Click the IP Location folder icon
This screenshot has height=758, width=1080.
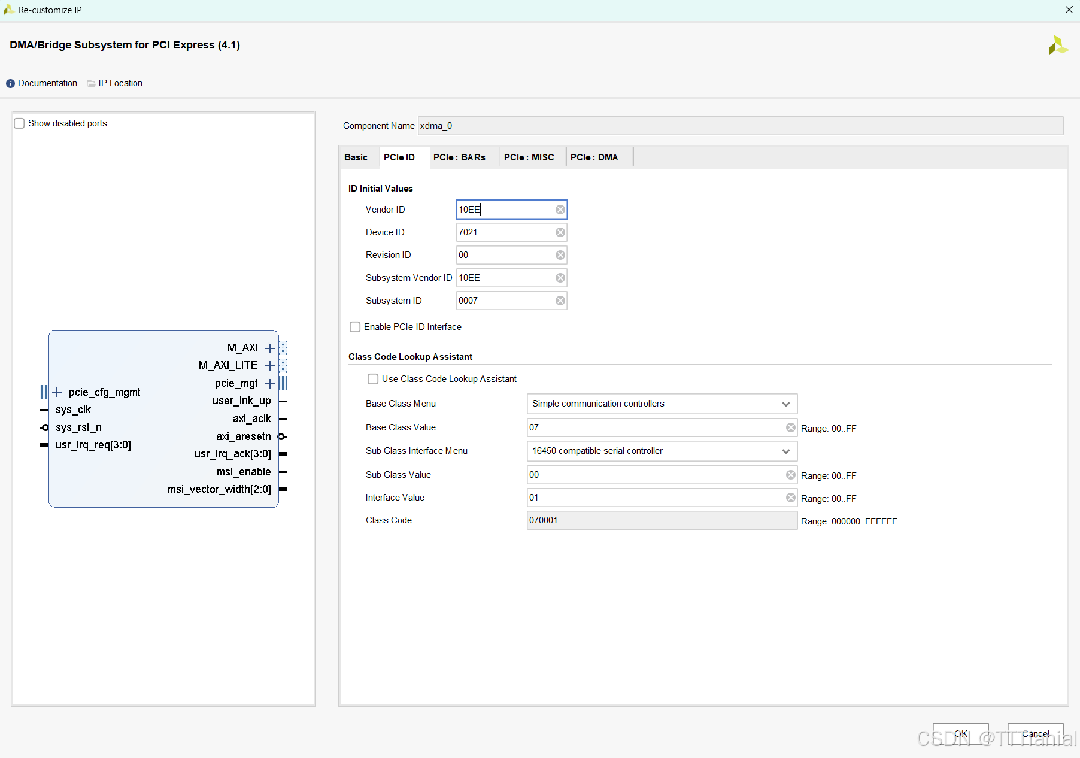[91, 83]
